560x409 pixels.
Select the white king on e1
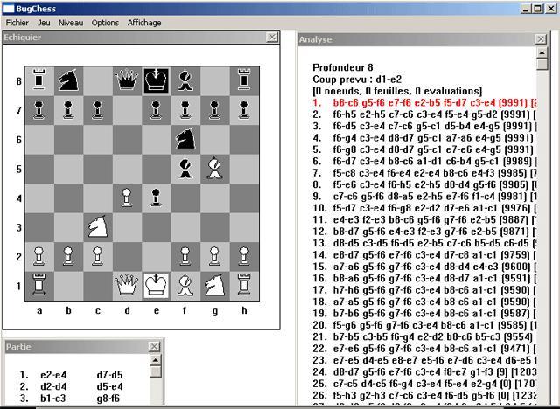click(156, 286)
